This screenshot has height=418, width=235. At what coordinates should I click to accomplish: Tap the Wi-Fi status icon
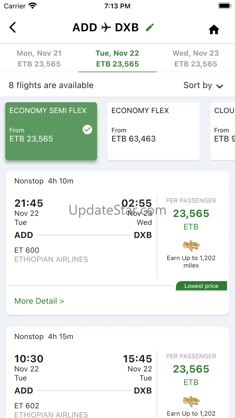(33, 6)
